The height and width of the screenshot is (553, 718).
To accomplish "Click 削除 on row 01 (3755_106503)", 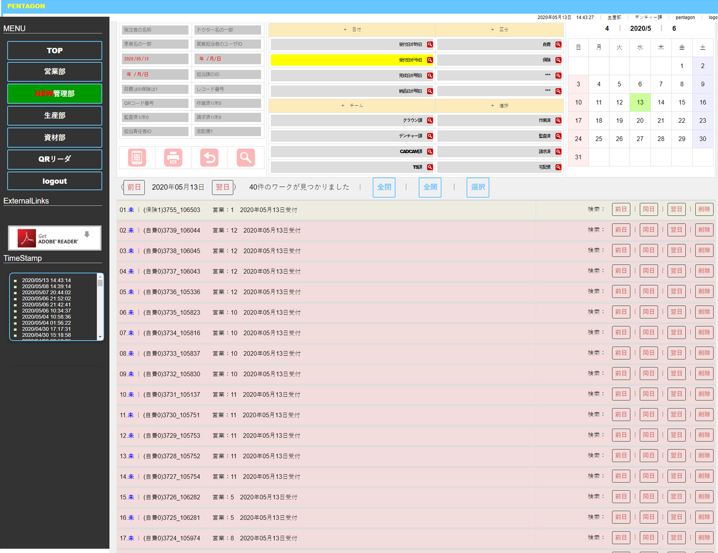I will point(704,209).
